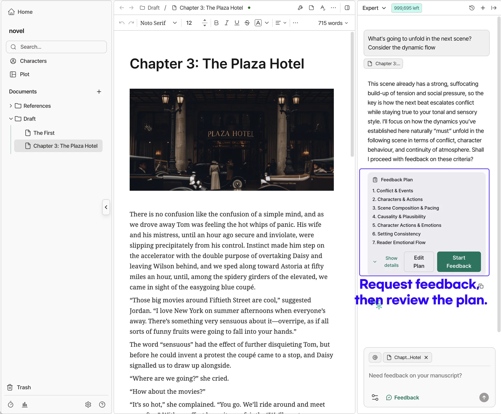
Task: Expand the References folder
Action: tap(11, 106)
